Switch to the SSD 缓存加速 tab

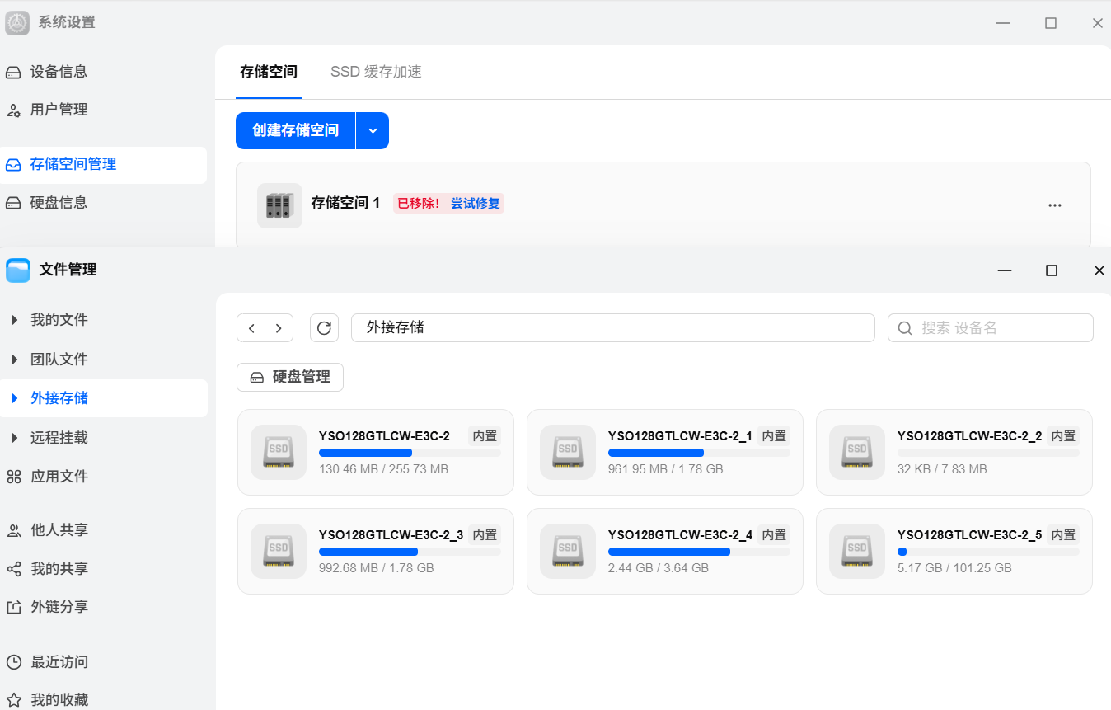(x=376, y=72)
